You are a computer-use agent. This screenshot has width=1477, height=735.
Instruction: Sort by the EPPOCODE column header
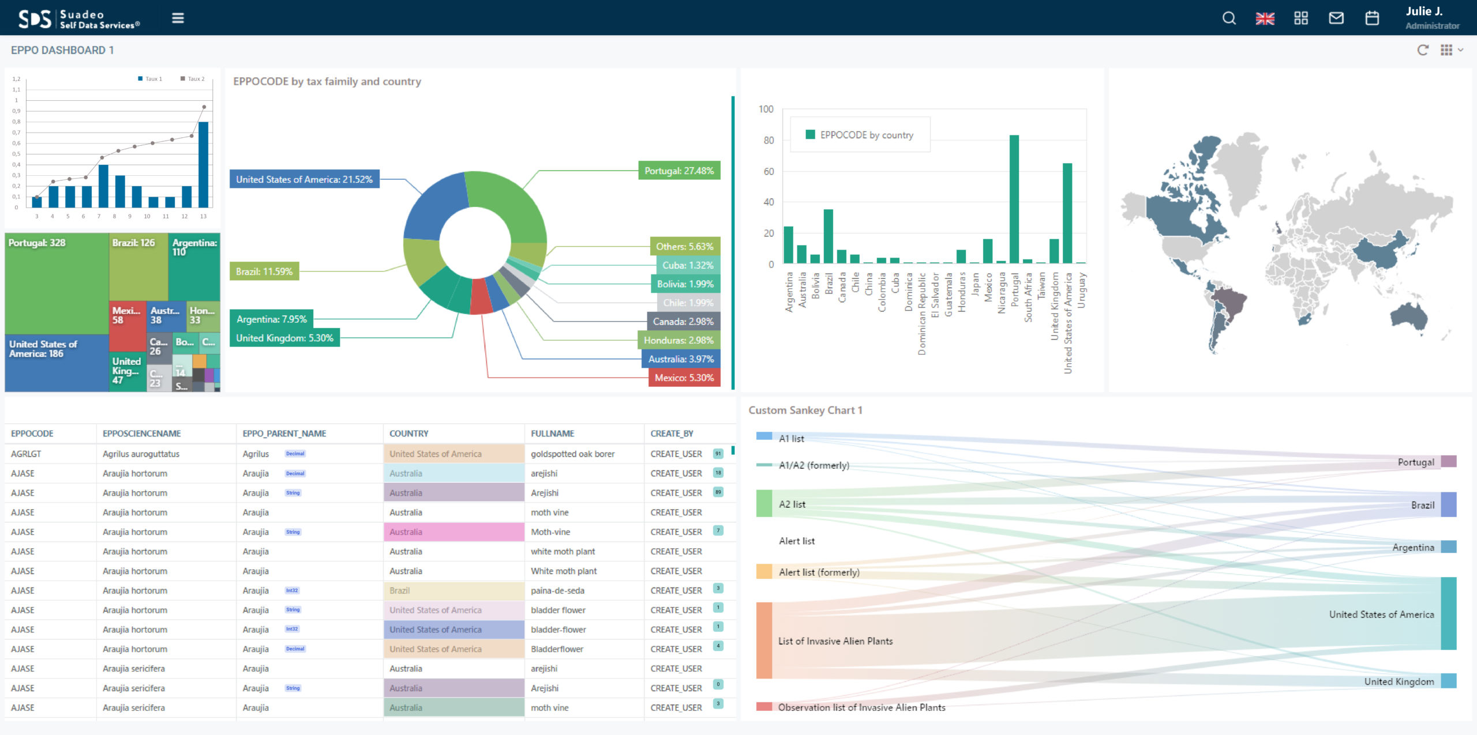(x=32, y=434)
